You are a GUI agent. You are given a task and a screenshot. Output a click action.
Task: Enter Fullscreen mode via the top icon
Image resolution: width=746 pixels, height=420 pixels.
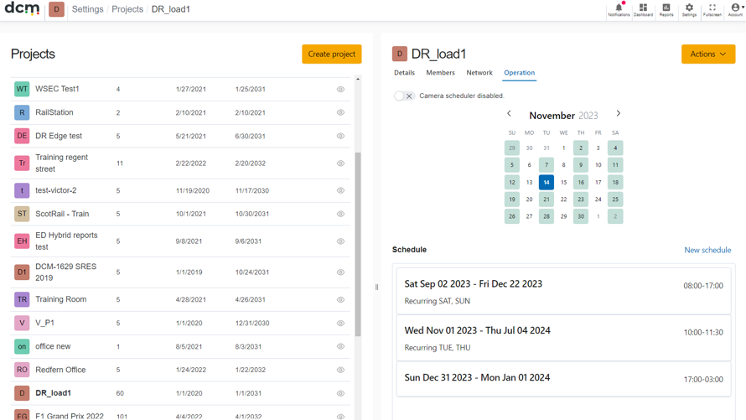click(712, 9)
